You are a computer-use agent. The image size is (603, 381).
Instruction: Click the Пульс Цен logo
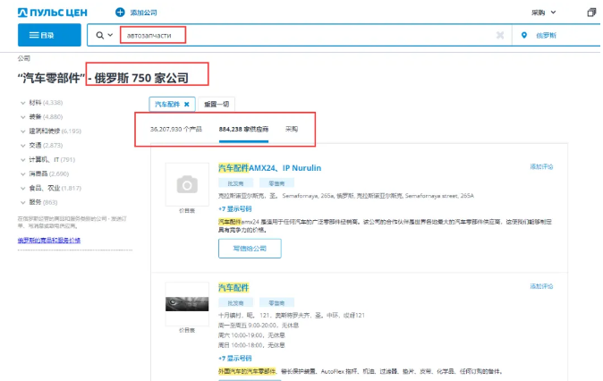(x=53, y=13)
